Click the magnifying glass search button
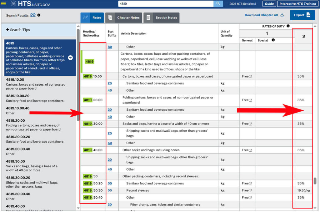The image size is (320, 212). (218, 4)
